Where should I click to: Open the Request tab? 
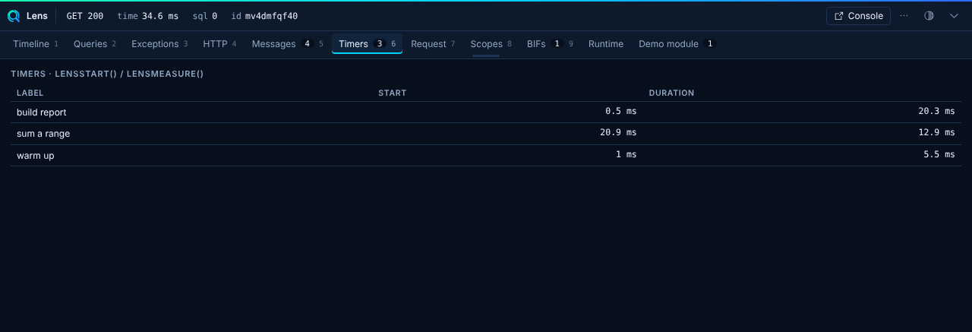point(433,44)
